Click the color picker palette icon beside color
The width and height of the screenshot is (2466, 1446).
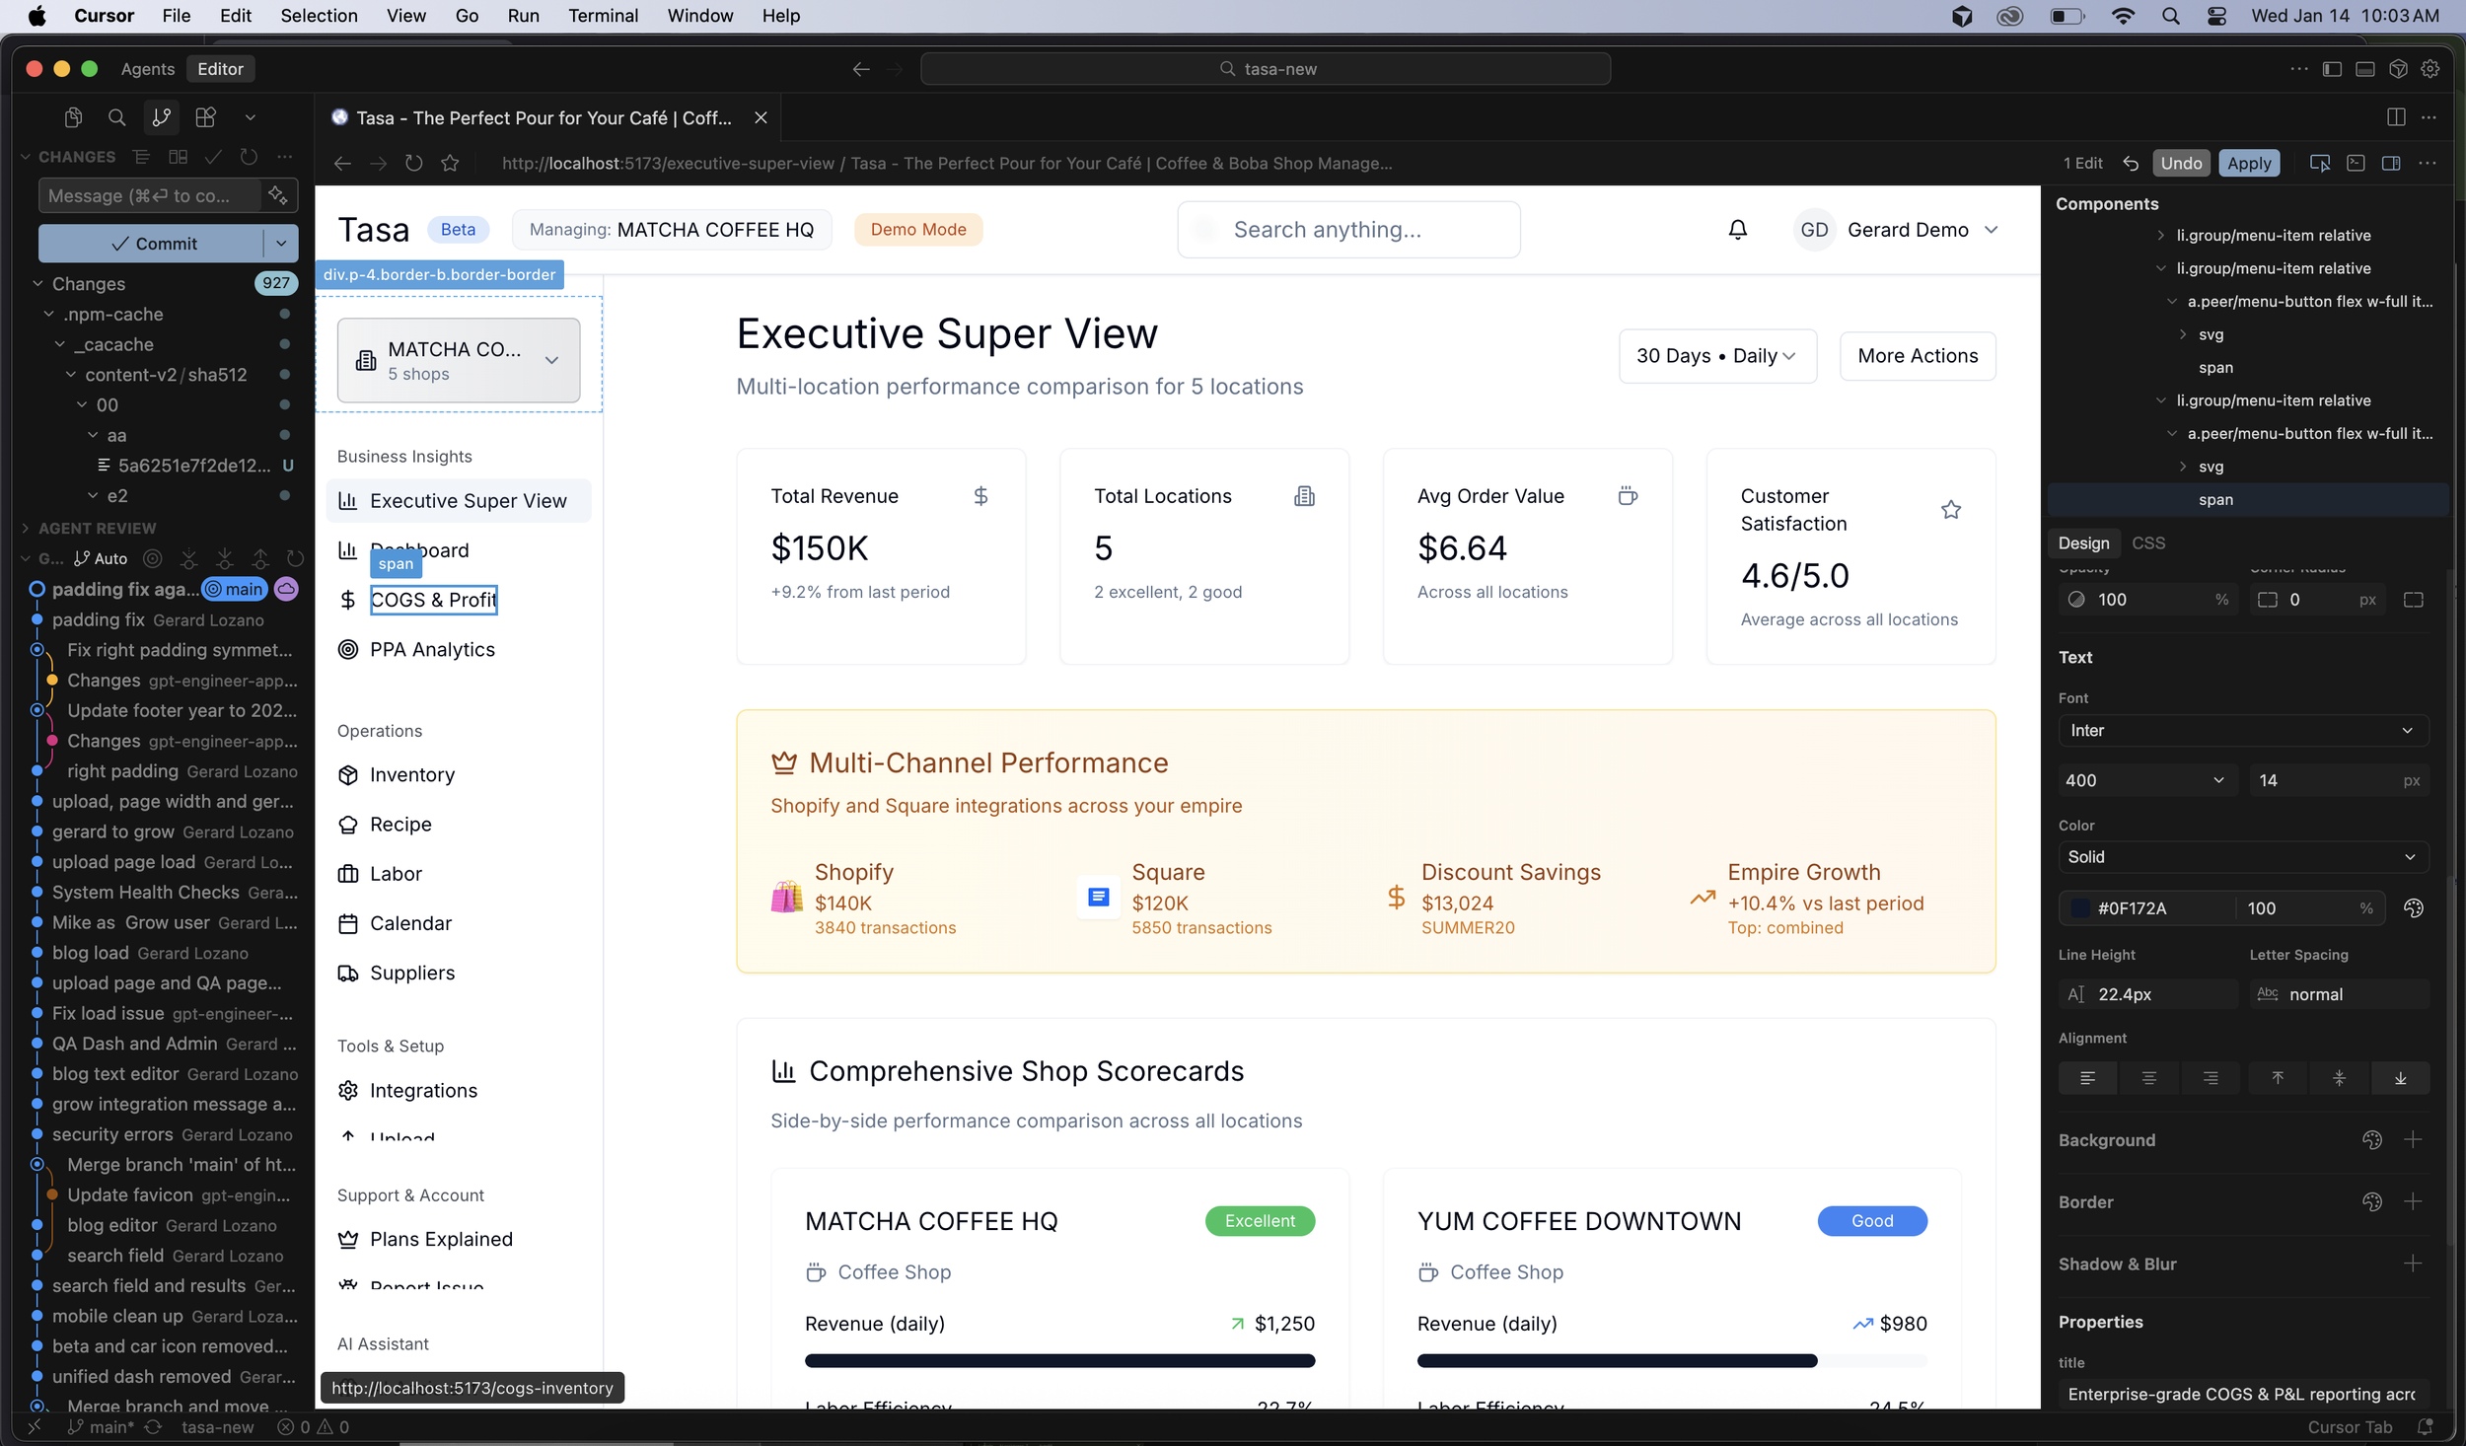coord(2413,907)
